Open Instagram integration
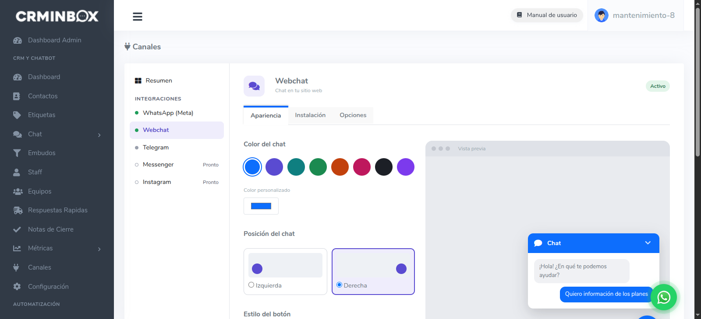Image resolution: width=701 pixels, height=319 pixels. coord(177,182)
